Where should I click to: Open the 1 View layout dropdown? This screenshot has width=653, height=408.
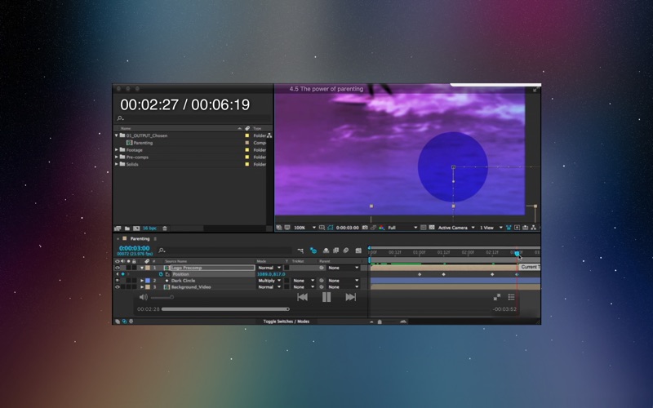491,228
